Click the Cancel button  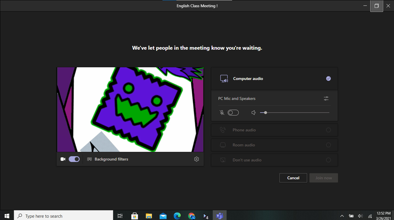[x=293, y=178]
